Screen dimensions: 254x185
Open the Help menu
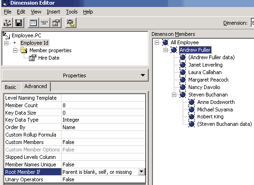tap(88, 12)
